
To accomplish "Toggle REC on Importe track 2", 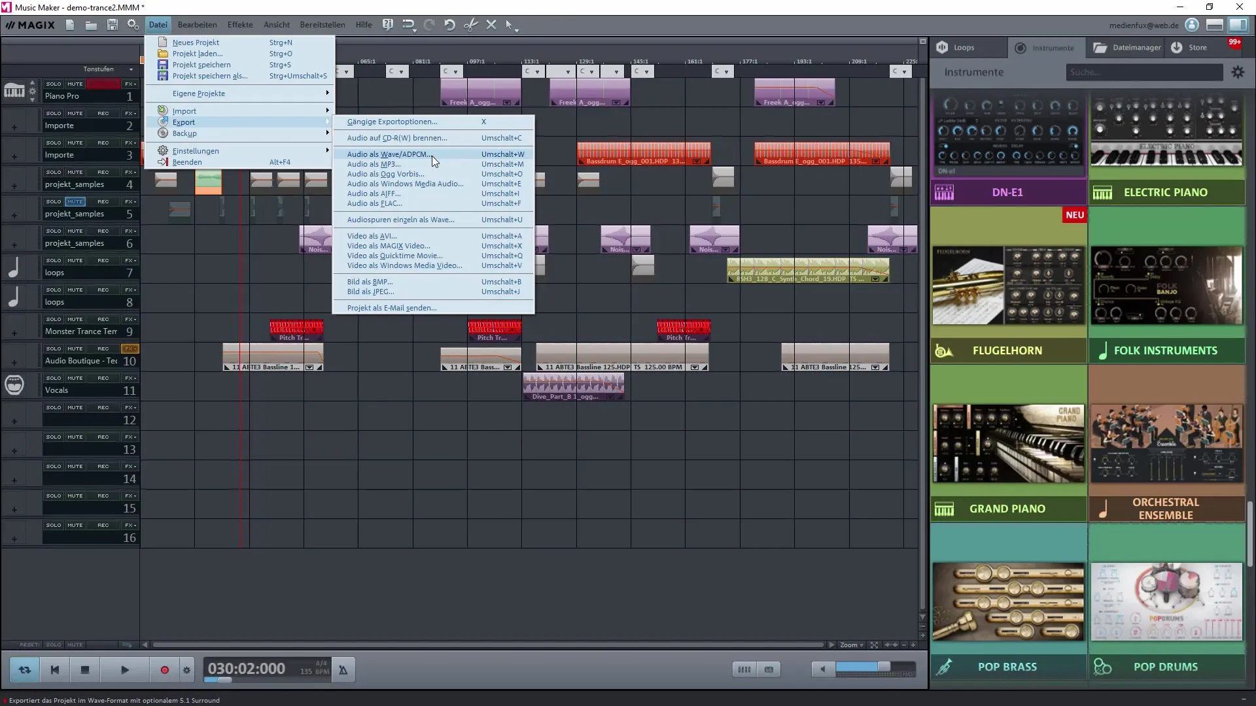I will [103, 113].
